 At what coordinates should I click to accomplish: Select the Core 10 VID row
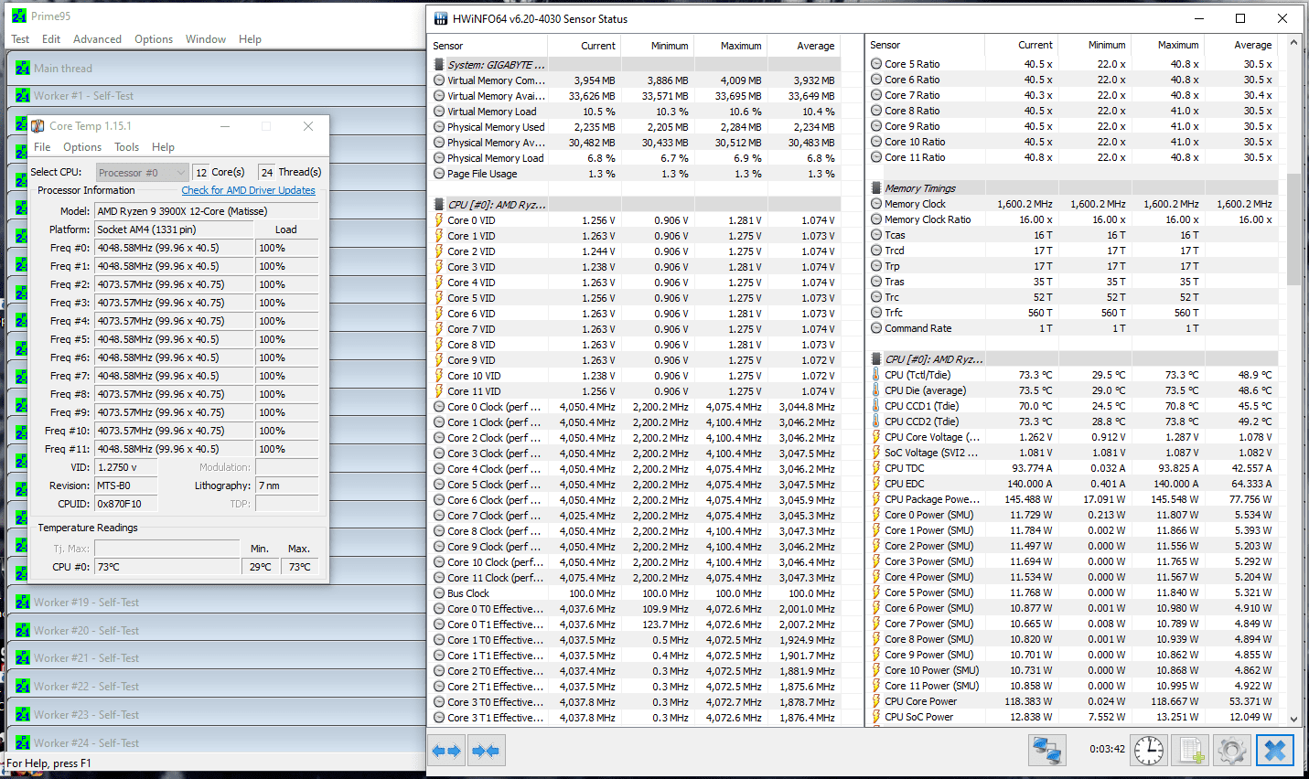pyautogui.click(x=635, y=376)
